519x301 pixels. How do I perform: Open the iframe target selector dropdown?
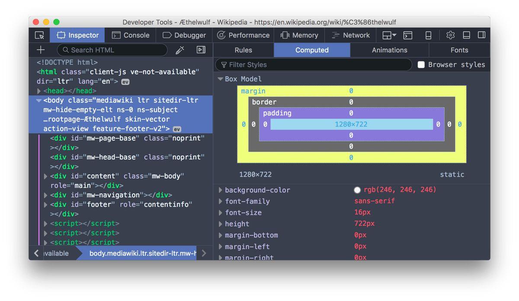pyautogui.click(x=389, y=35)
